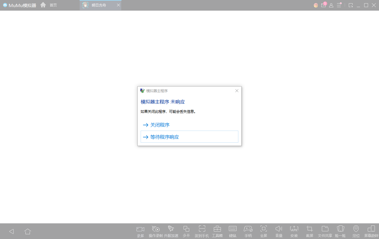This screenshot has height=239, width=379.
Task: Click 关闭程序 to close program
Action: (x=189, y=125)
